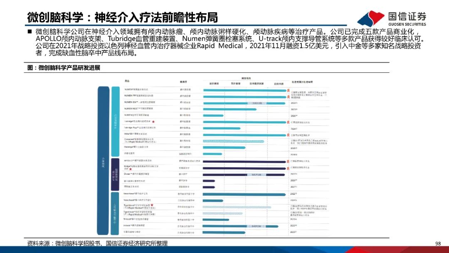
Task: Click the black square bullet before the paragraph
Action: [30, 32]
